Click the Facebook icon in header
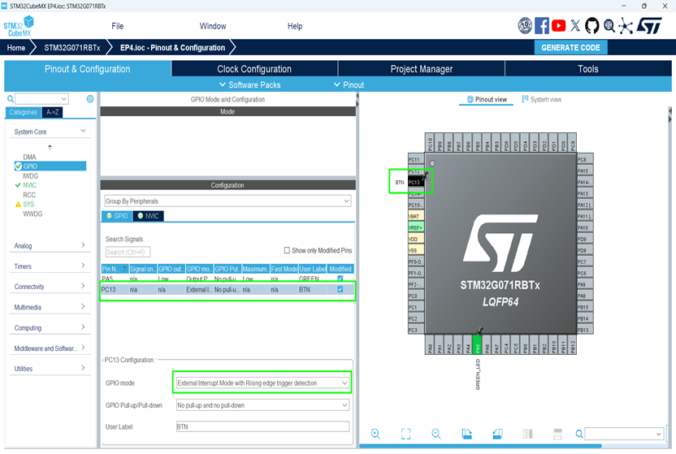This screenshot has height=454, width=676. pyautogui.click(x=542, y=26)
